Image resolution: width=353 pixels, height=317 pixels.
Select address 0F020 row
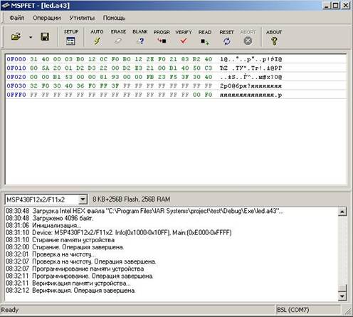(16, 77)
